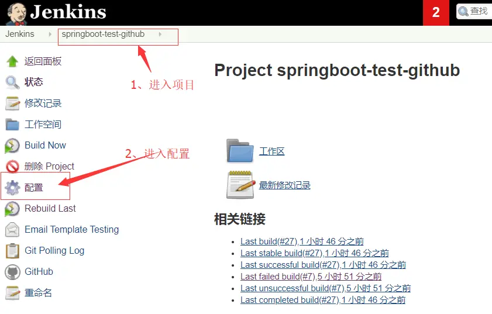Click the Jenkins title text in header
This screenshot has width=492, height=314.
(x=68, y=12)
